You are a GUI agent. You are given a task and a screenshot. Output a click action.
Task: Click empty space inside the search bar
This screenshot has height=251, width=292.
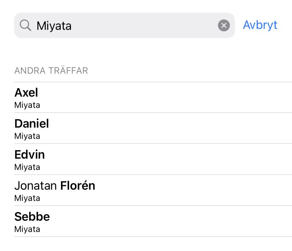pyautogui.click(x=141, y=25)
